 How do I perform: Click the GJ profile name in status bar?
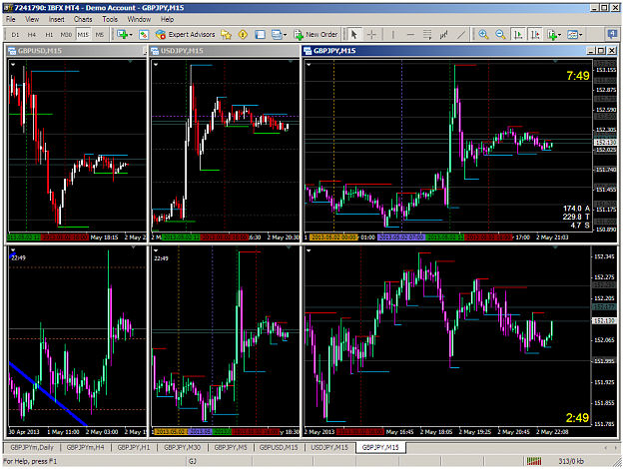(x=193, y=461)
